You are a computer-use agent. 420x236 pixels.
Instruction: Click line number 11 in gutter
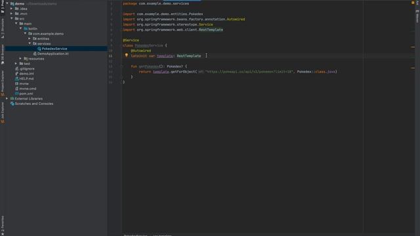[110, 56]
